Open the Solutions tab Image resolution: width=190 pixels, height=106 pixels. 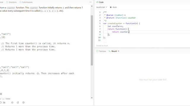tap(11, 2)
